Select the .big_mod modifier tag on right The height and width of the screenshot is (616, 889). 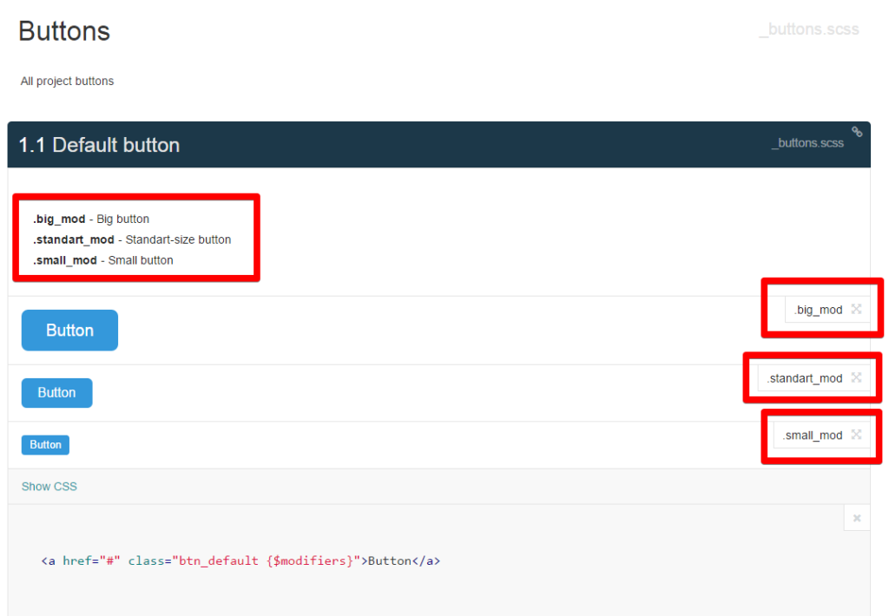(x=818, y=310)
